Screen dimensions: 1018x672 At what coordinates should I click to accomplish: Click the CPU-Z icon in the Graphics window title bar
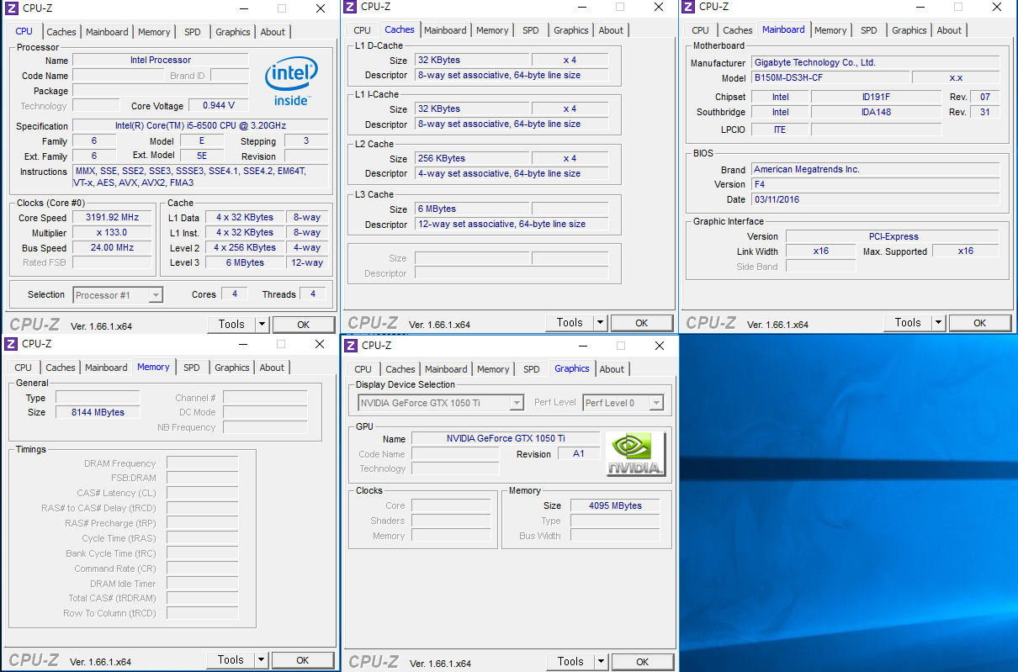point(351,346)
